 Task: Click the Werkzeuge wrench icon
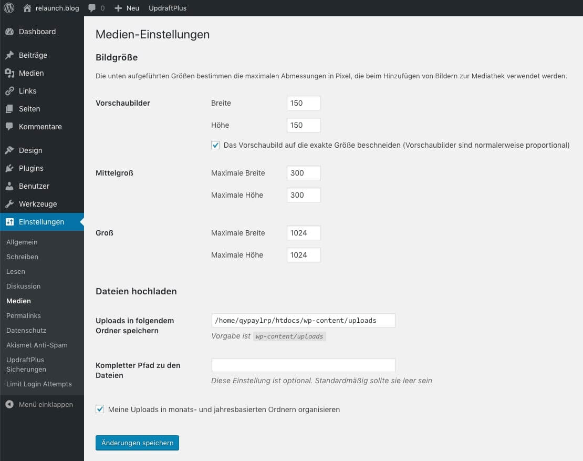[11, 204]
